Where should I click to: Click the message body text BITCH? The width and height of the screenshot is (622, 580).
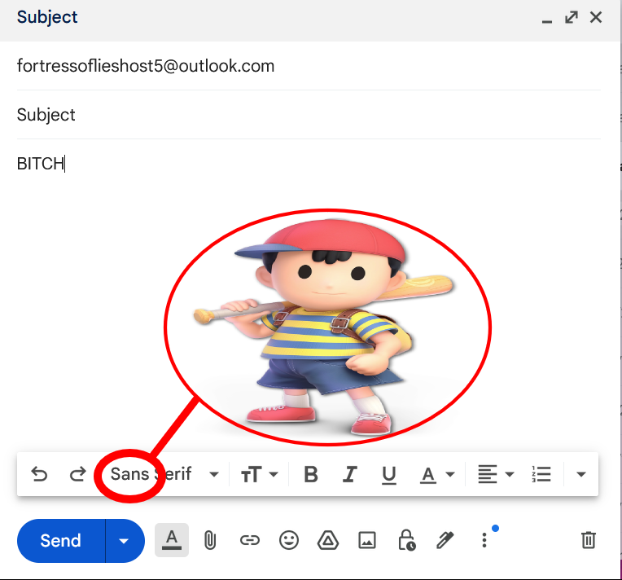tap(41, 164)
